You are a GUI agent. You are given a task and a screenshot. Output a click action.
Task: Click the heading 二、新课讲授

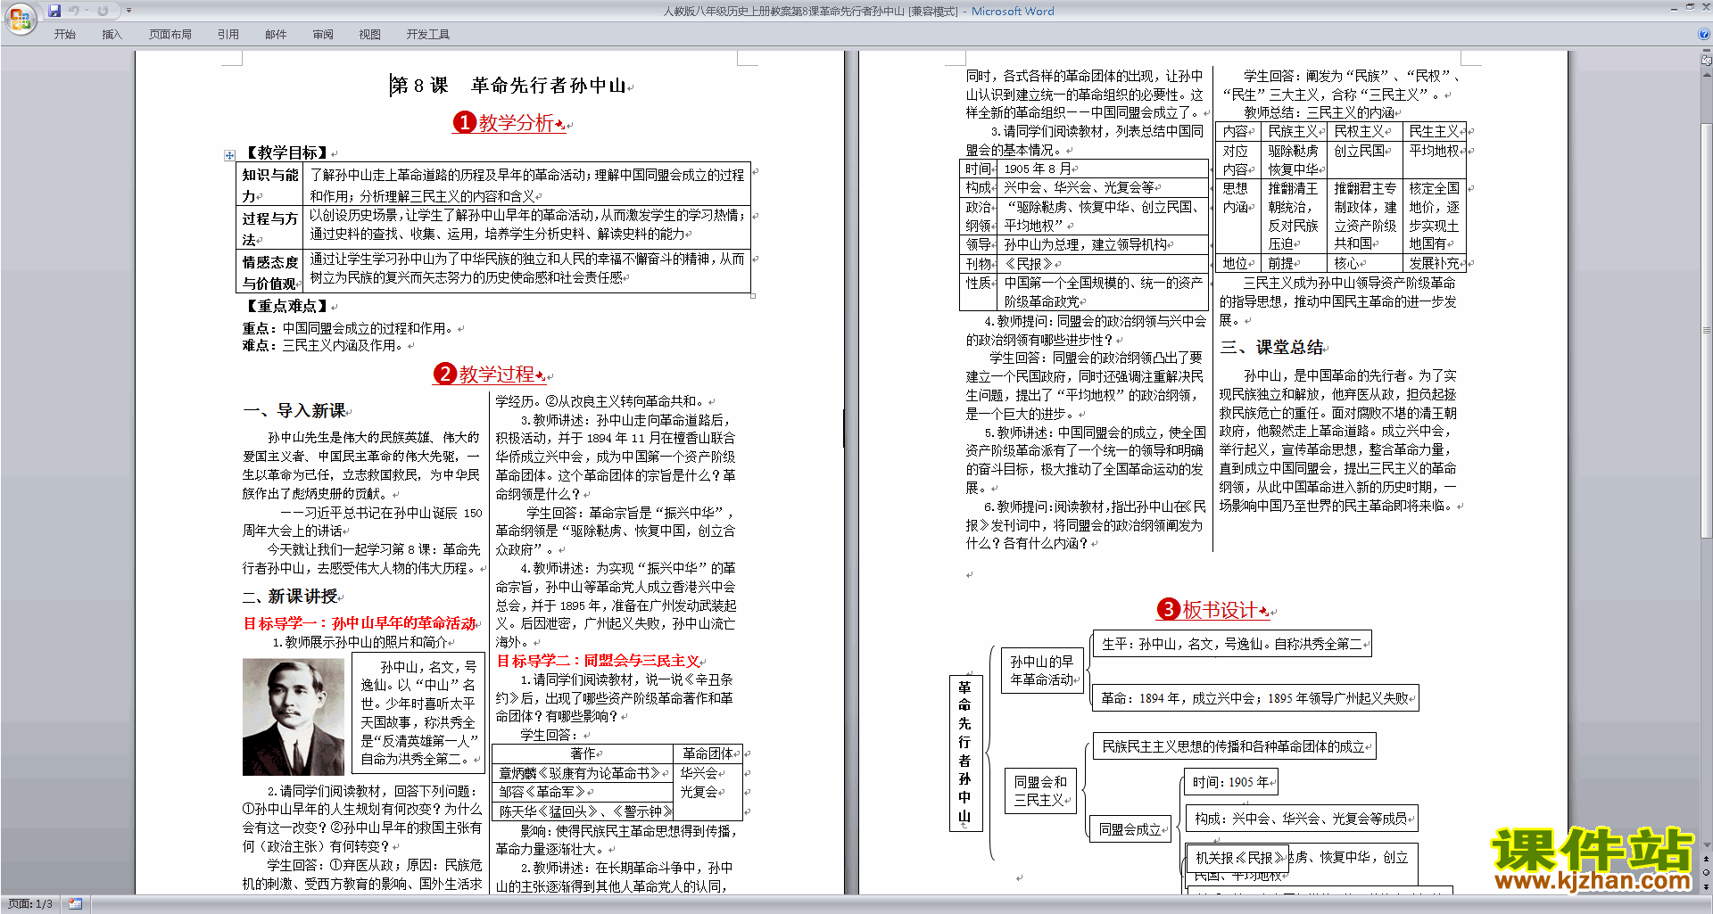click(x=290, y=596)
